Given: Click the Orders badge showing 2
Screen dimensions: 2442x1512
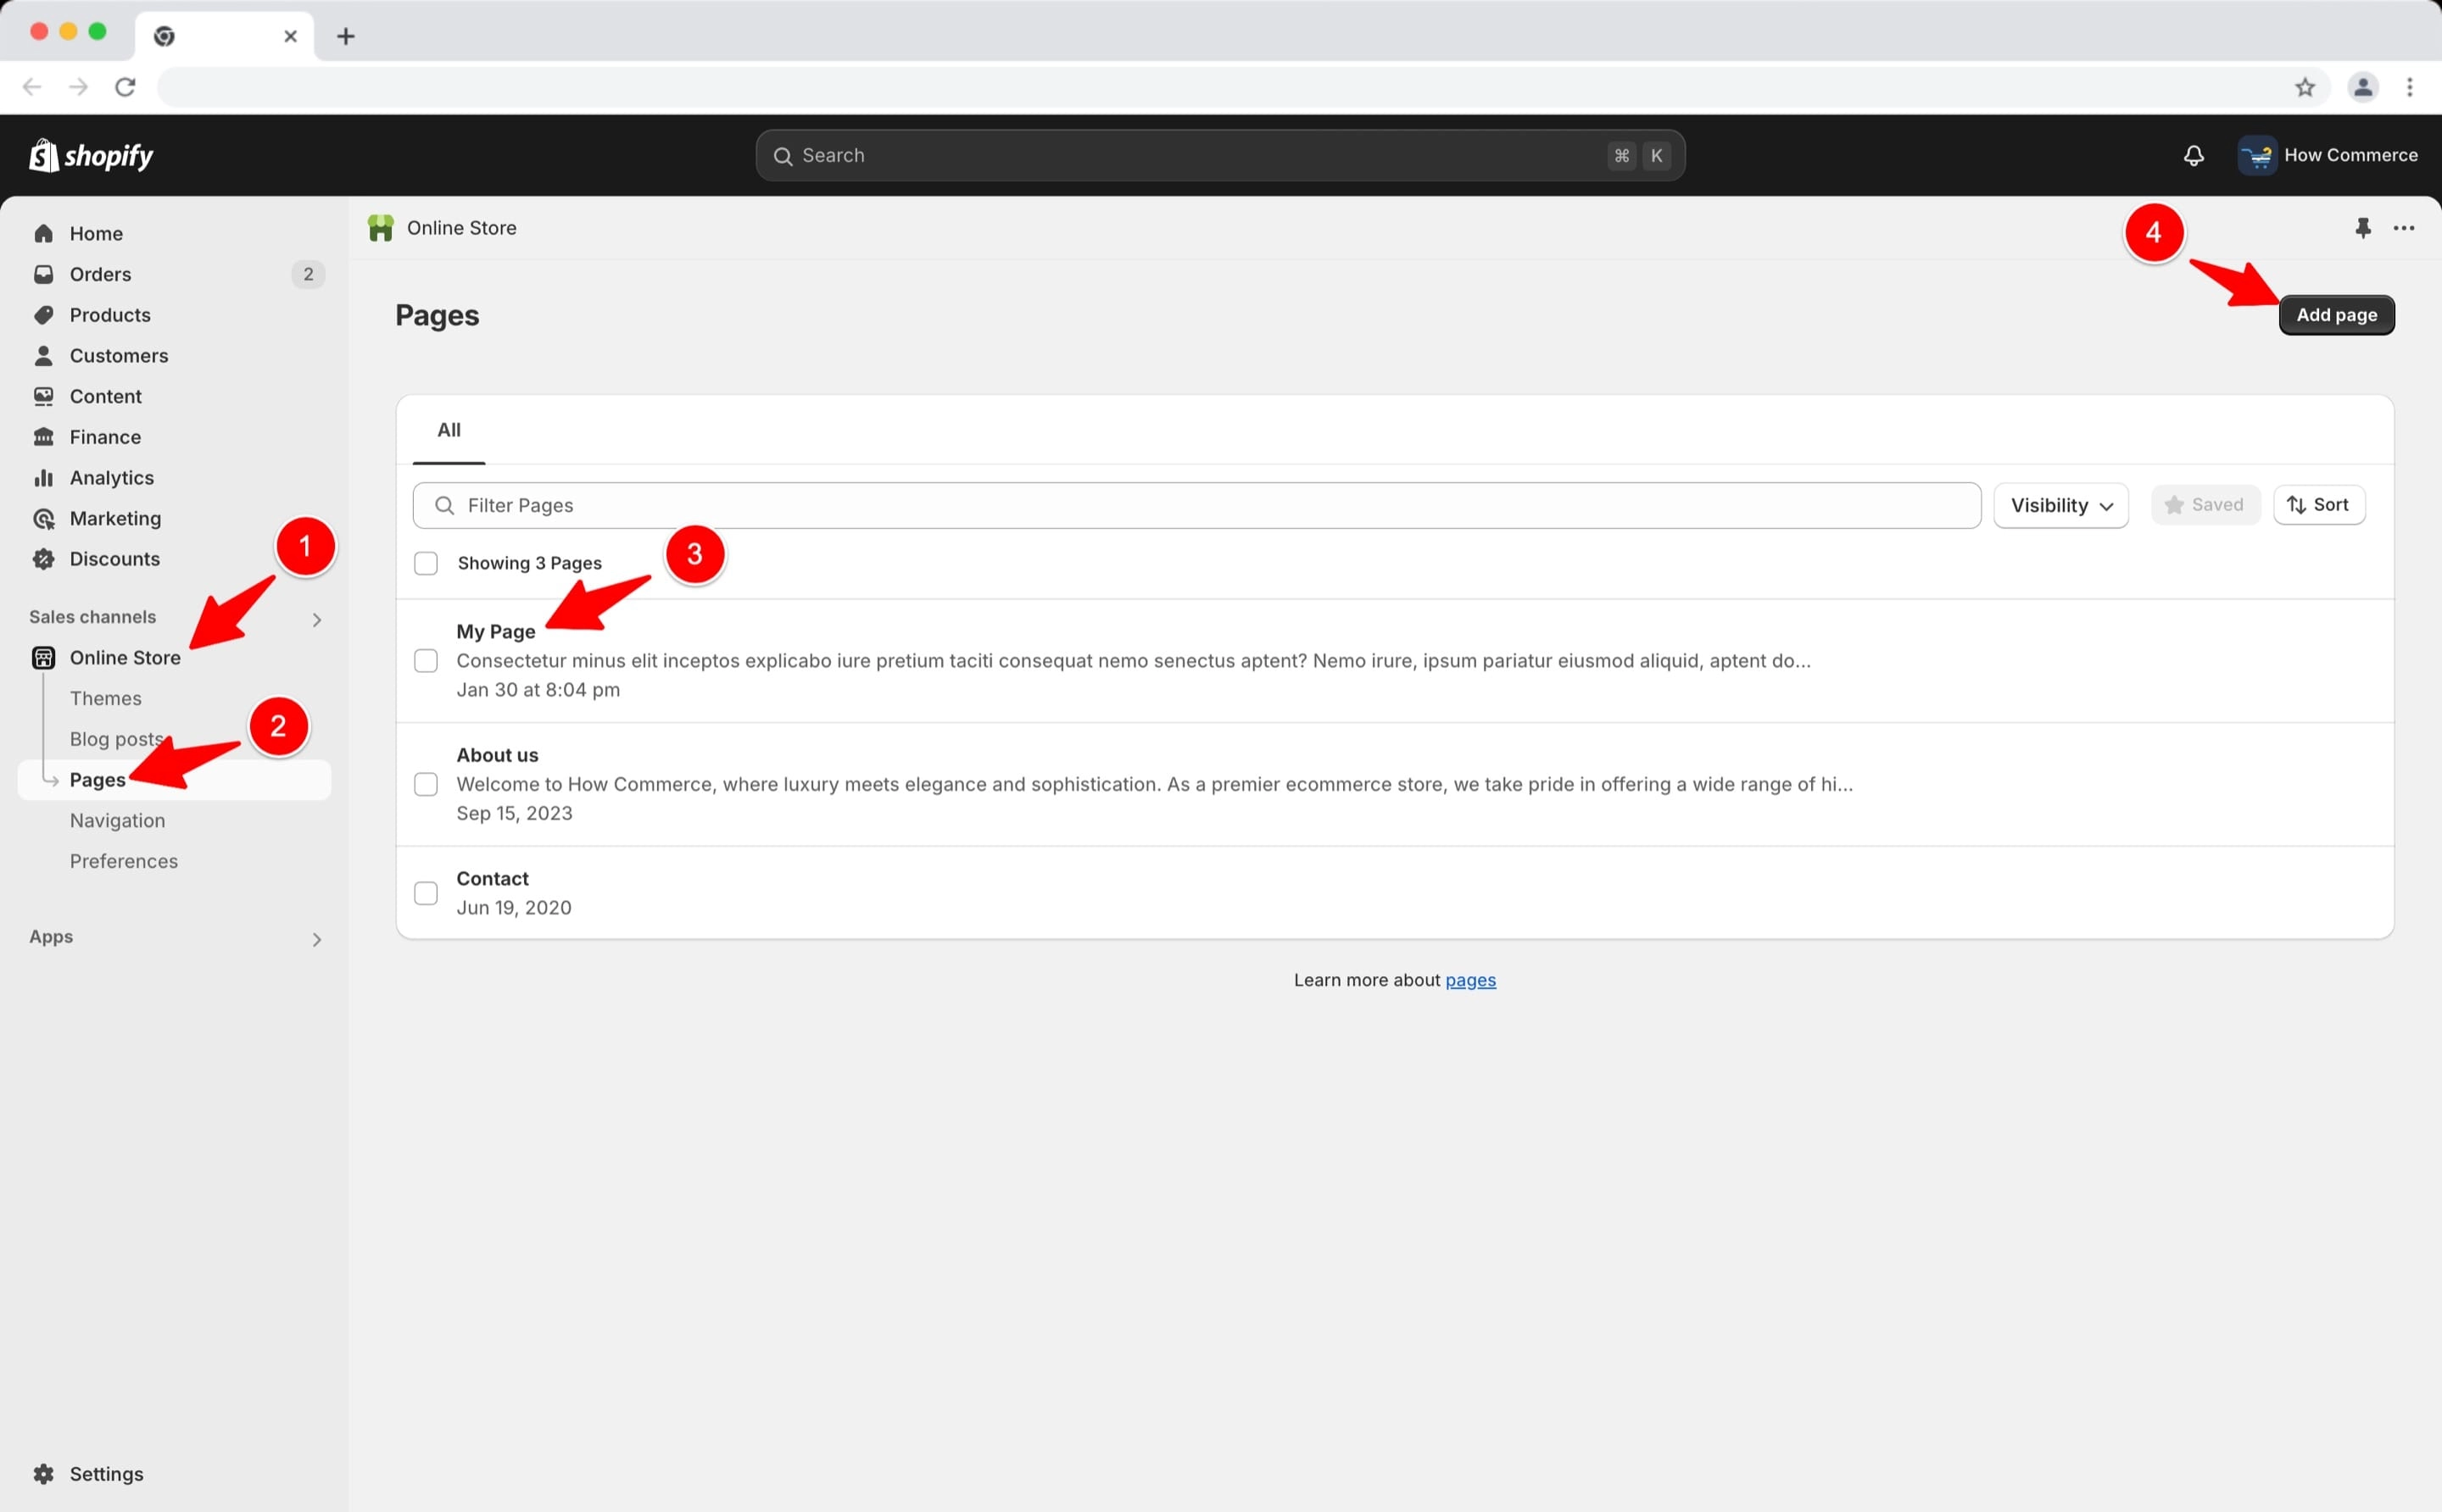Looking at the screenshot, I should tap(308, 274).
